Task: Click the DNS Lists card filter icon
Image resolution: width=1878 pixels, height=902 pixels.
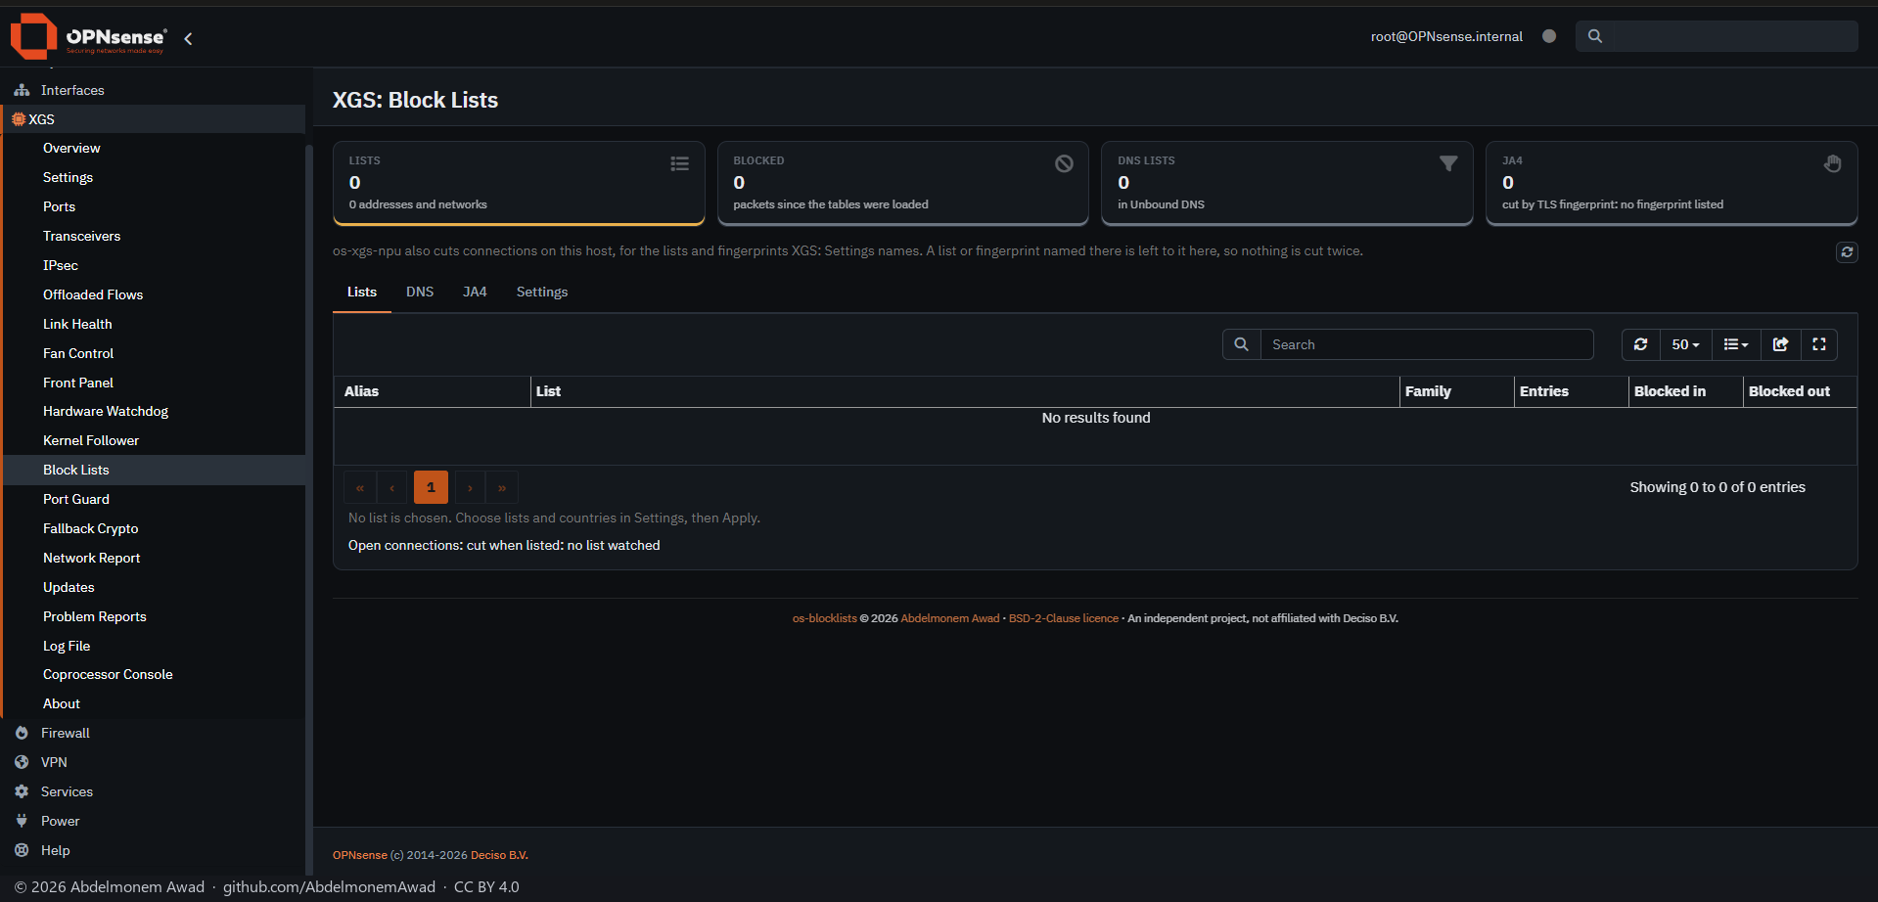Action: (x=1448, y=163)
